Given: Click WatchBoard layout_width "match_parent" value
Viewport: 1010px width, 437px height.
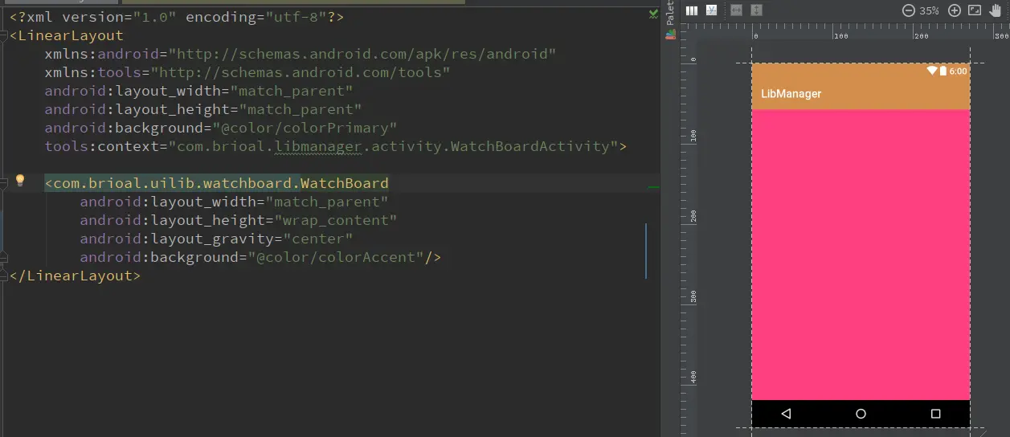Looking at the screenshot, I should tap(327, 202).
